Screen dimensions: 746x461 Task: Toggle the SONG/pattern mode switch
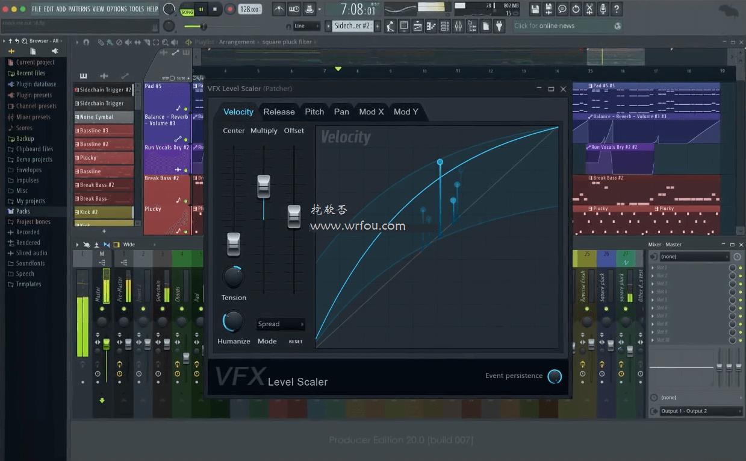[x=187, y=9]
